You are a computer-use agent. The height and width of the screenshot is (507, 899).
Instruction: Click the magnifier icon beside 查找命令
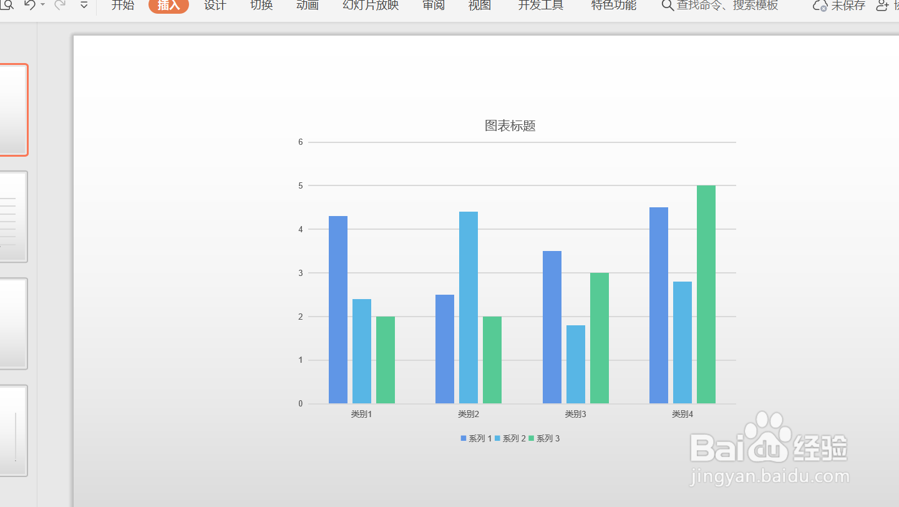pyautogui.click(x=667, y=6)
